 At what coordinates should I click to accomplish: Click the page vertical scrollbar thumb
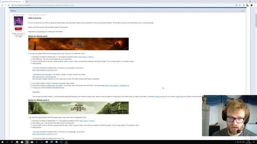(x=256, y=20)
